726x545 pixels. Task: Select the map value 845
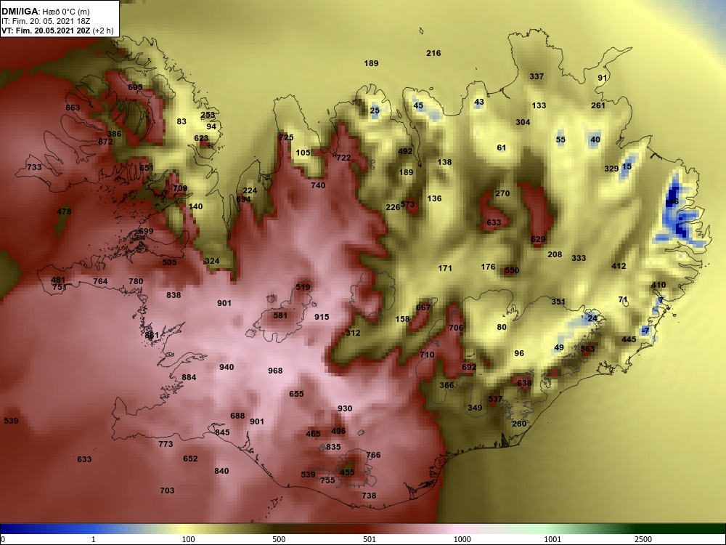222,432
